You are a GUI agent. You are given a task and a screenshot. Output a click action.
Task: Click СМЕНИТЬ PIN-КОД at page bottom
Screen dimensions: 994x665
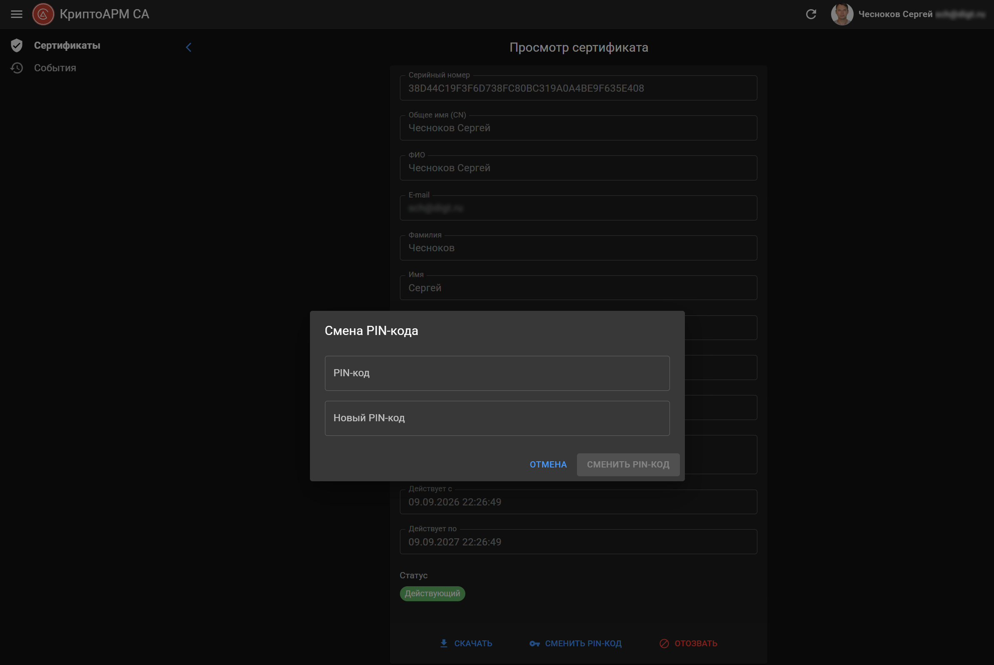point(575,643)
